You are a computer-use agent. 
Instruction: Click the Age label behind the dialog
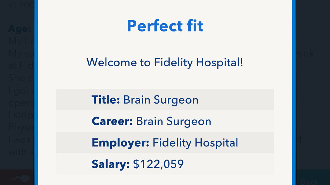click(19, 28)
